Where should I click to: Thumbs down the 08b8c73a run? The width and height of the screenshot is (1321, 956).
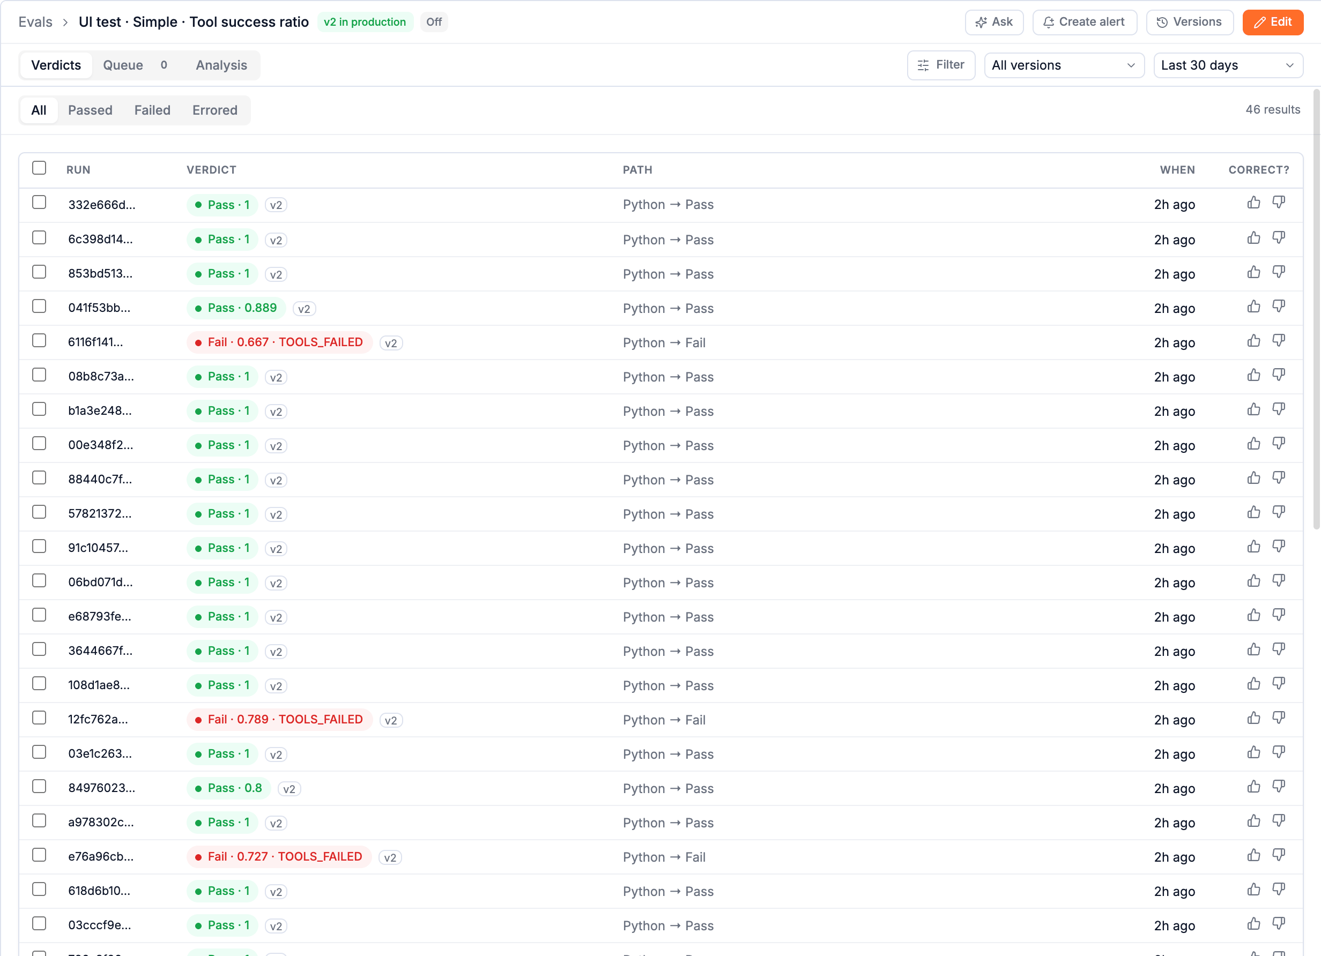click(1279, 375)
